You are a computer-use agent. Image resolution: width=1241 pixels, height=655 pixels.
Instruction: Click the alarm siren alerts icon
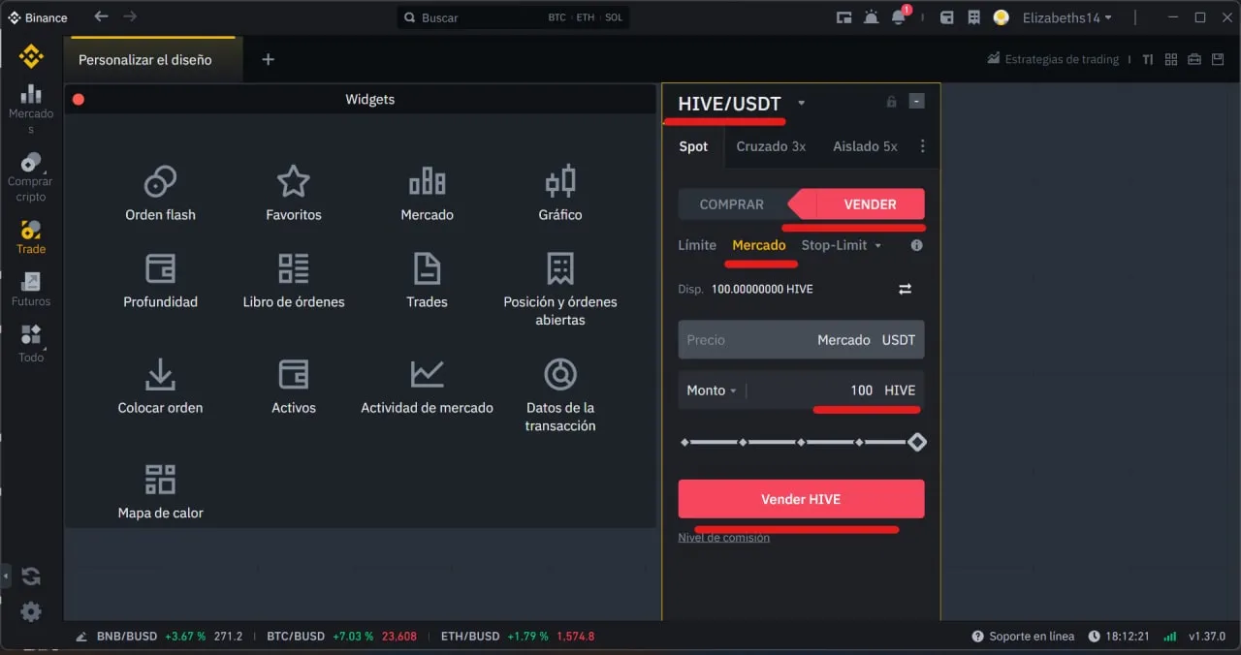click(871, 17)
